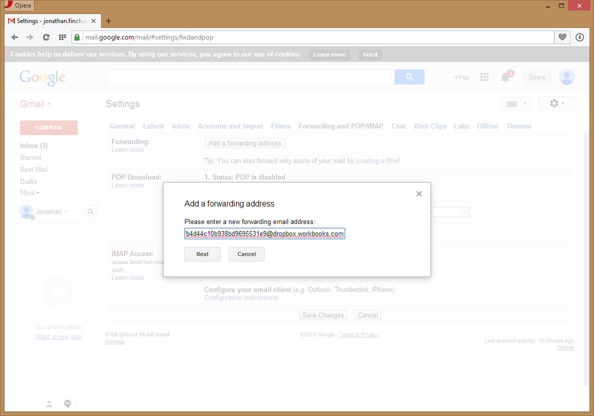Click the creating a filter link
The height and width of the screenshot is (416, 594).
point(377,160)
